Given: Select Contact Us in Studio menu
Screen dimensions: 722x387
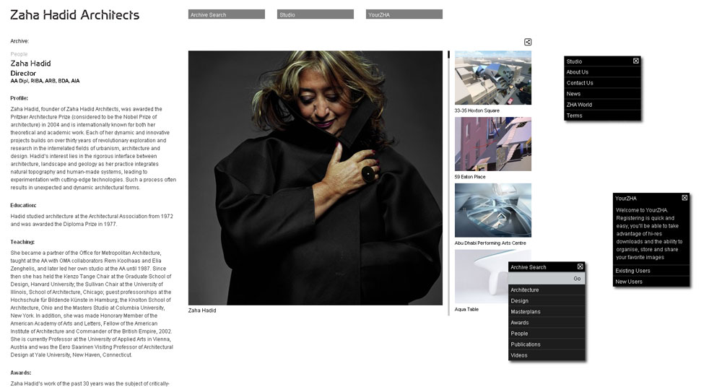Looking at the screenshot, I should click(602, 83).
